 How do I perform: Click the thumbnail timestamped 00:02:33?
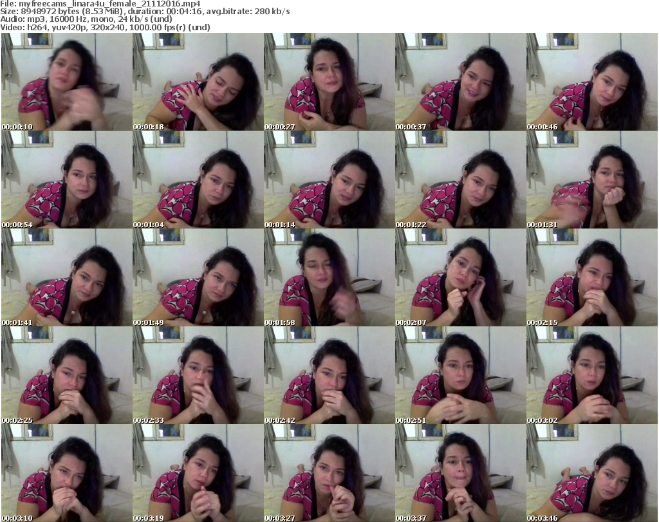(x=198, y=375)
